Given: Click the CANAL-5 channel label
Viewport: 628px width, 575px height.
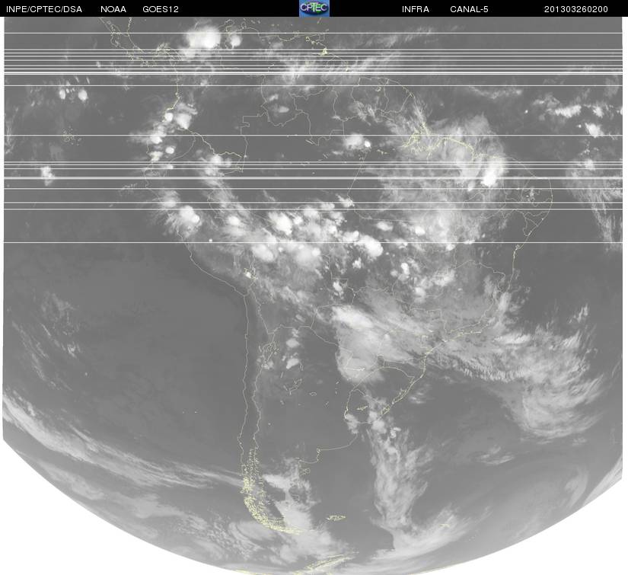Looking at the screenshot, I should tap(469, 9).
